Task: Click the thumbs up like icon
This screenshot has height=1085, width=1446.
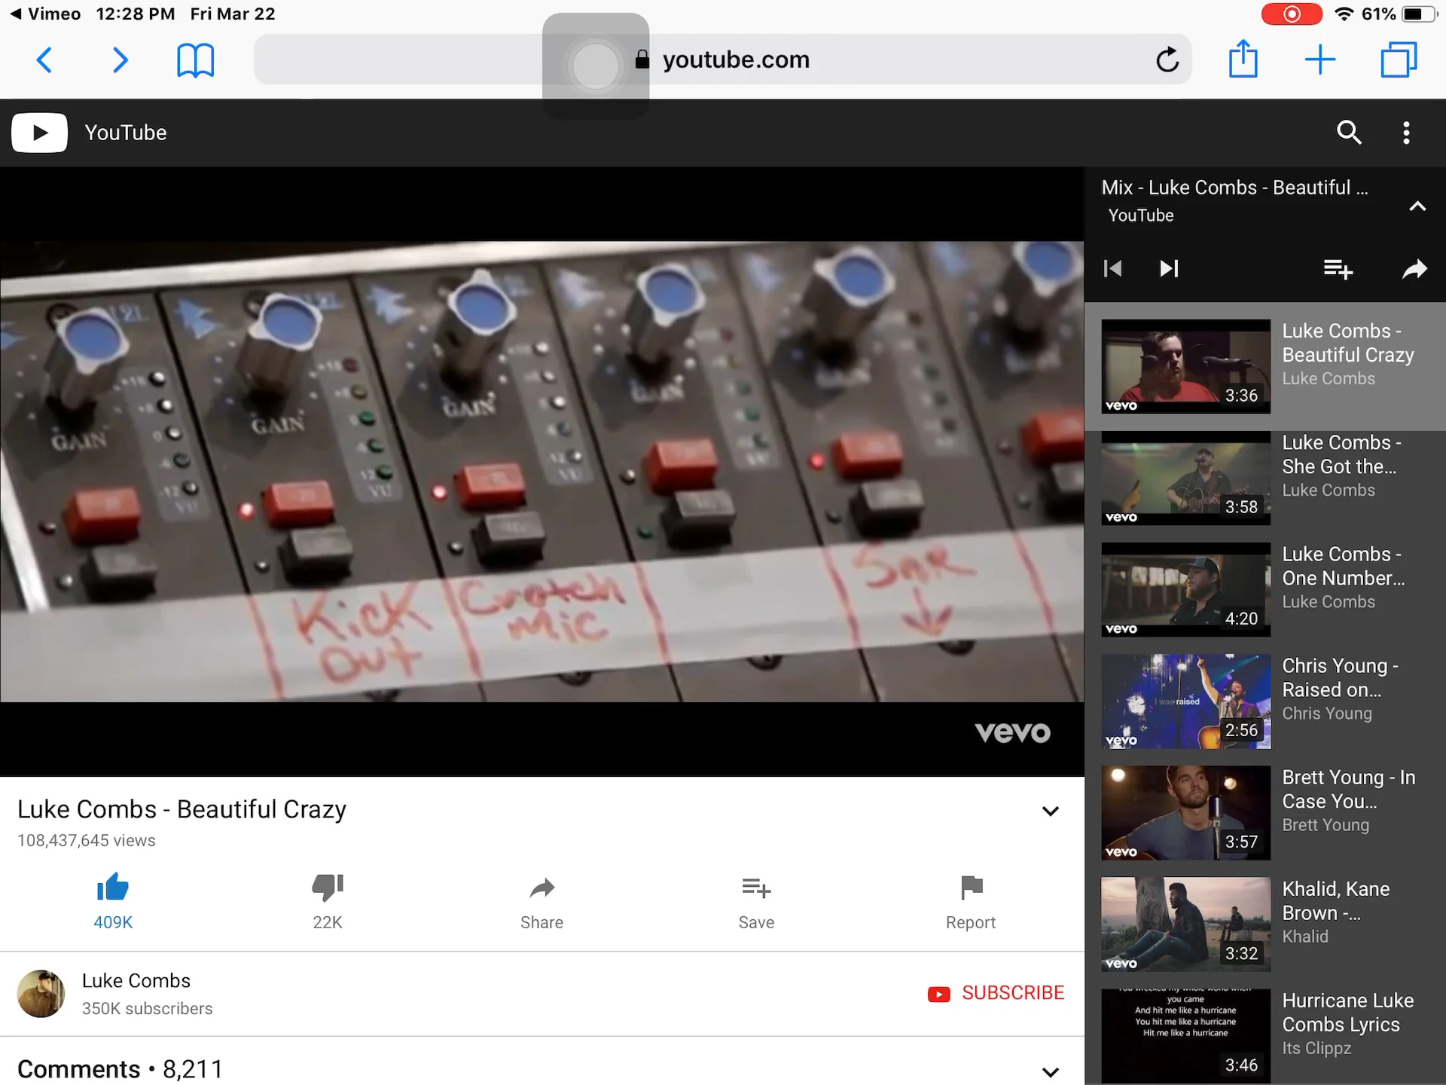Action: coord(113,889)
